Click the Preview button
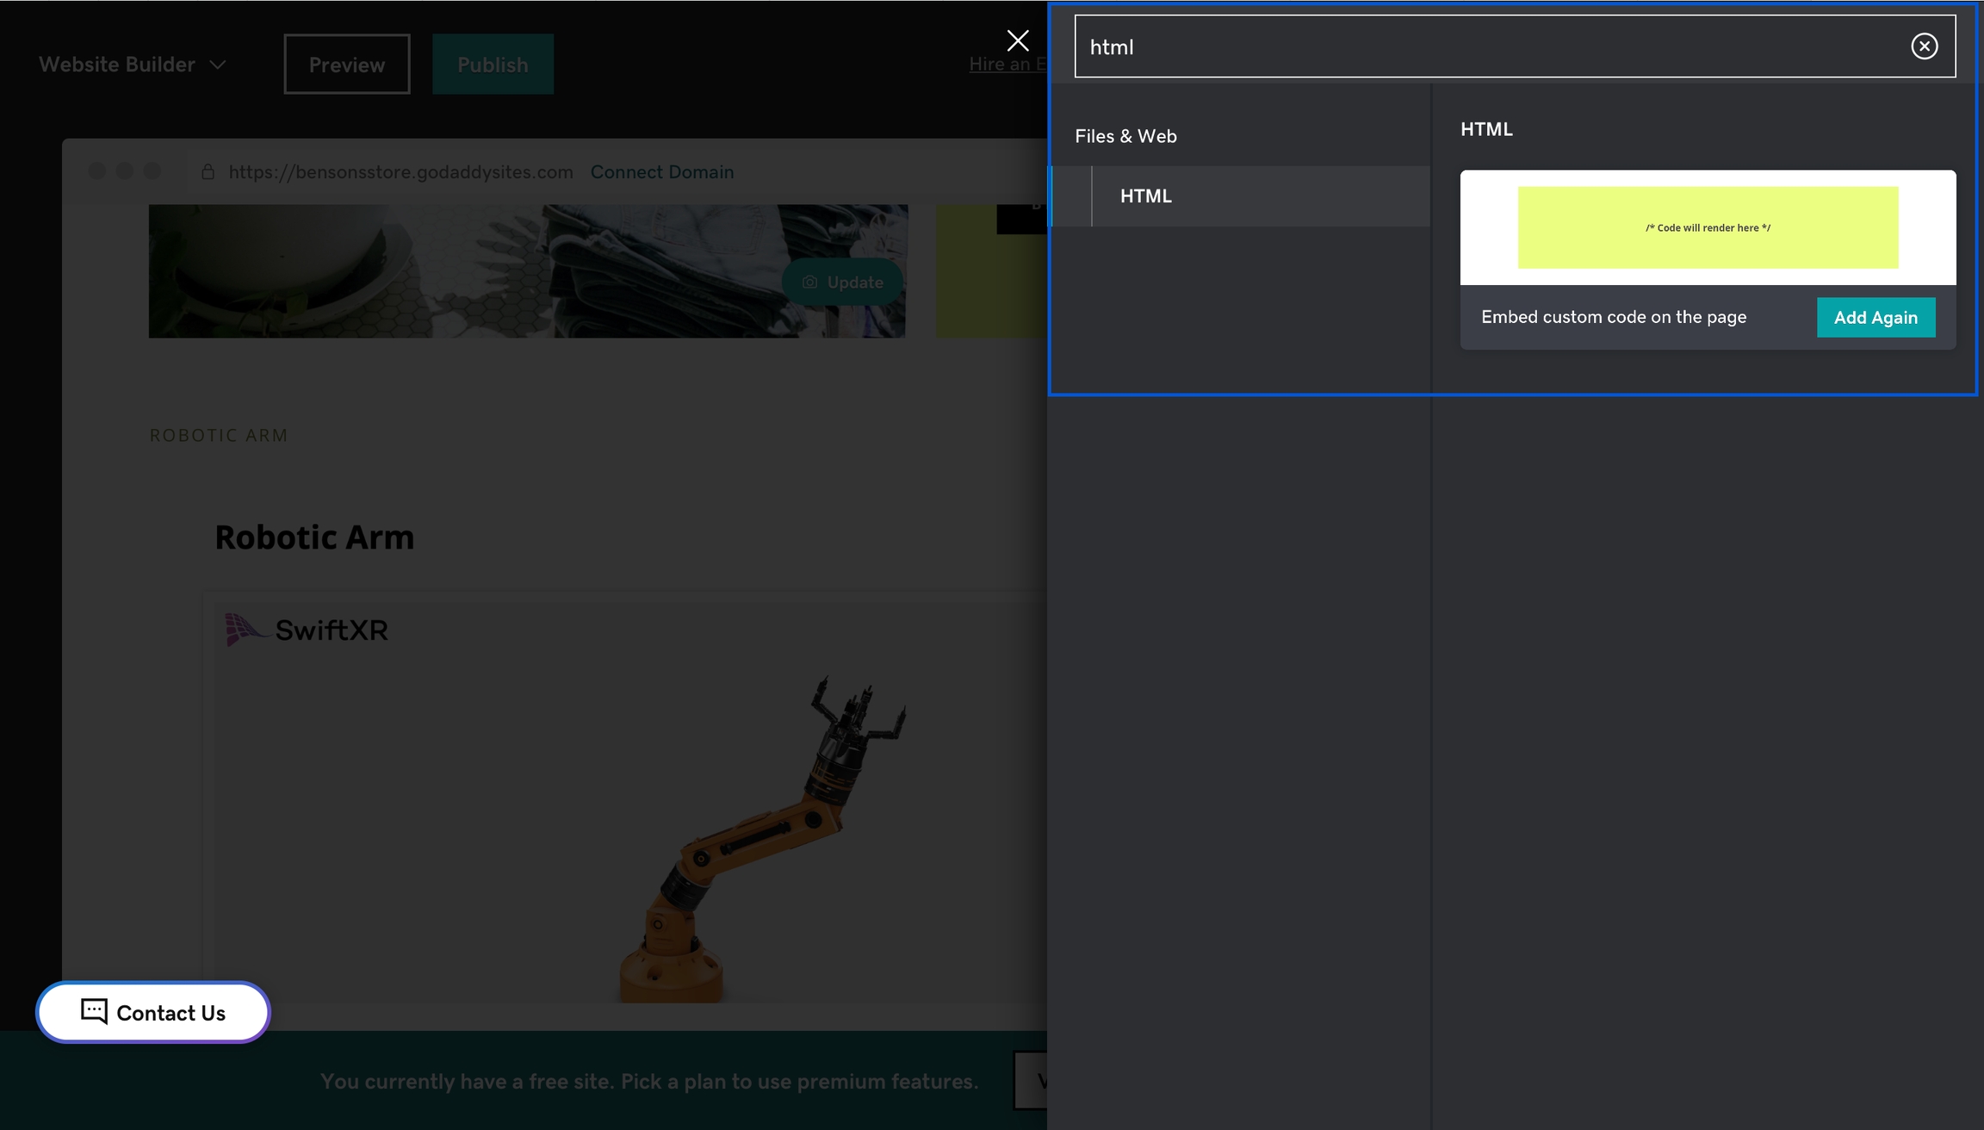1984x1130 pixels. click(346, 65)
